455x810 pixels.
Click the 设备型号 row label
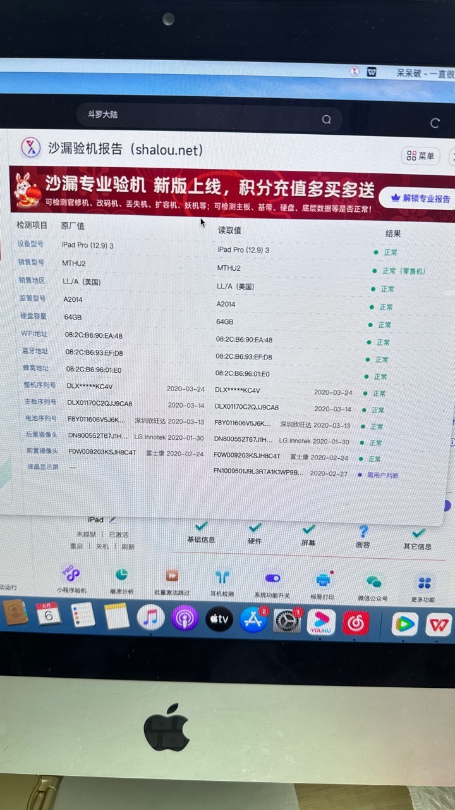[x=31, y=244]
